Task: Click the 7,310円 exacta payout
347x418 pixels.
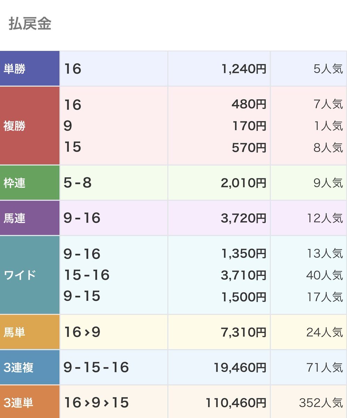Action: pyautogui.click(x=244, y=333)
